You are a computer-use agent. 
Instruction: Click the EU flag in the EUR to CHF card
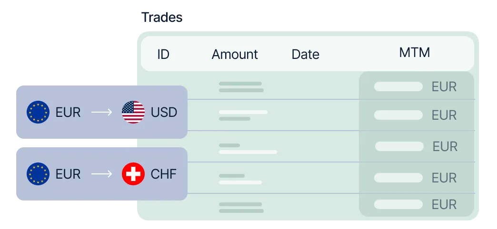tap(38, 173)
